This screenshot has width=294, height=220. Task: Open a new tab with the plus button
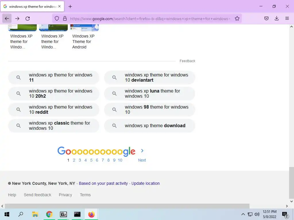[70, 7]
